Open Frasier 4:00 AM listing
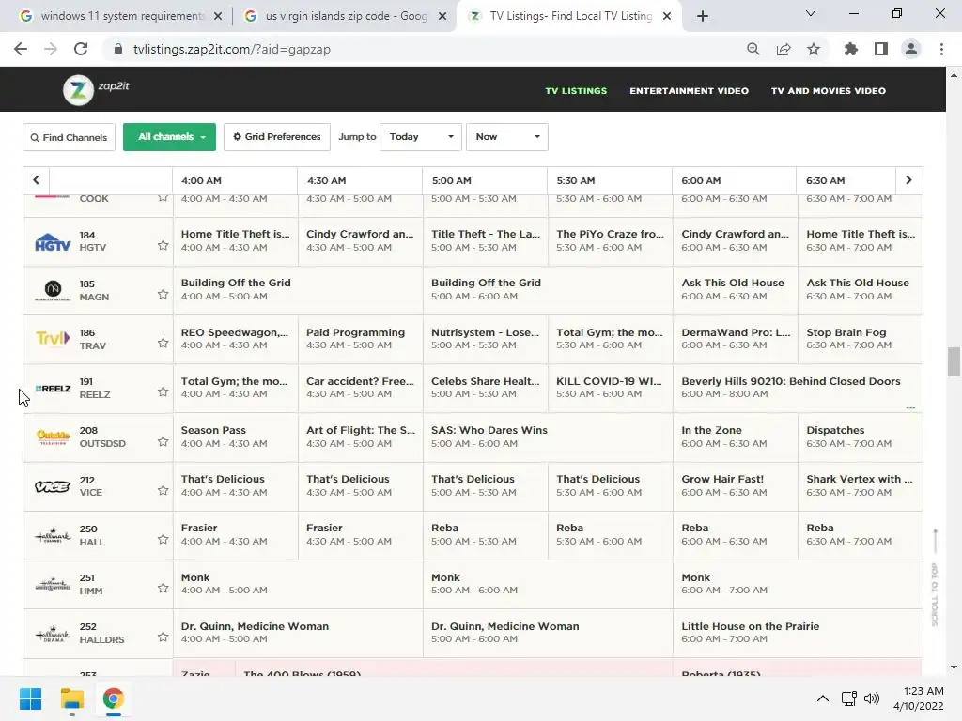This screenshot has width=962, height=721. 236,534
